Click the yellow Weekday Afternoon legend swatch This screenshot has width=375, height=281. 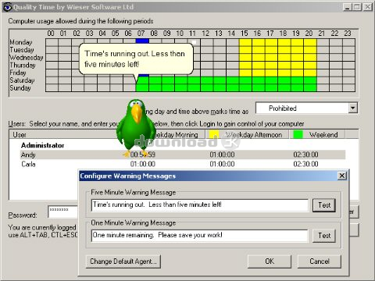pos(214,134)
